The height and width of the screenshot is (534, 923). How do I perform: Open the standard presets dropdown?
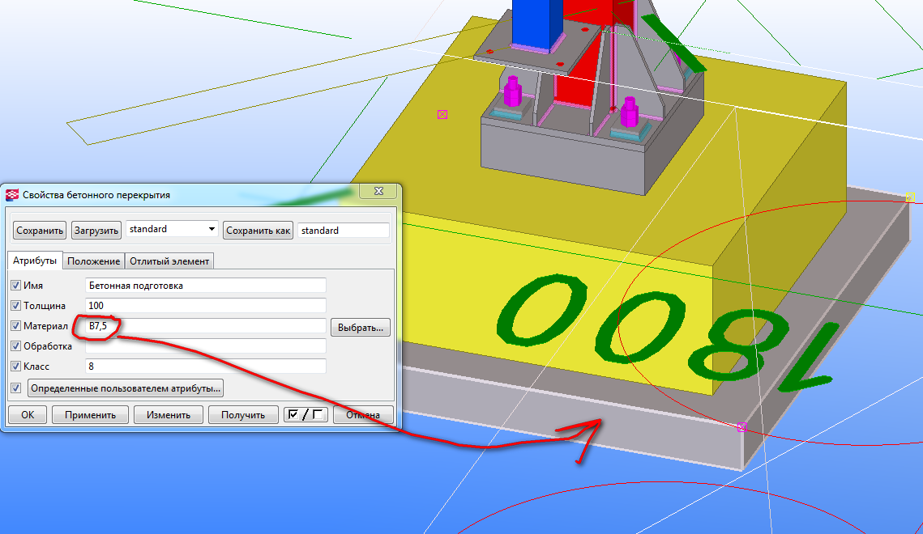click(x=212, y=230)
